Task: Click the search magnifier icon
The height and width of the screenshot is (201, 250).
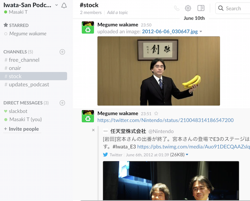Action: [221, 8]
